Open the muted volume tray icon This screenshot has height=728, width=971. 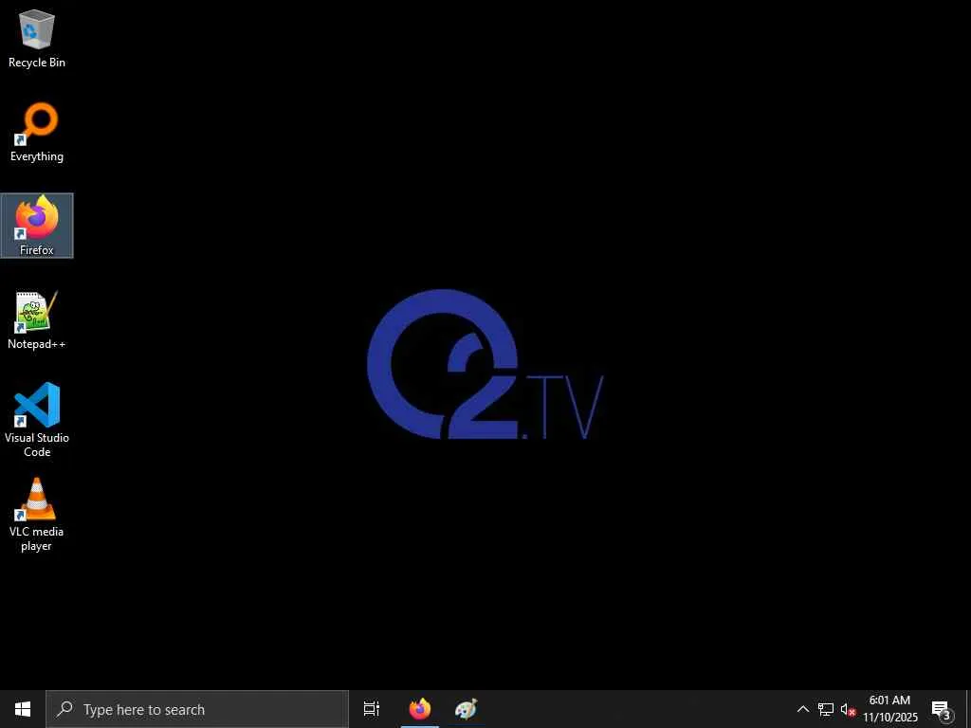[848, 710]
